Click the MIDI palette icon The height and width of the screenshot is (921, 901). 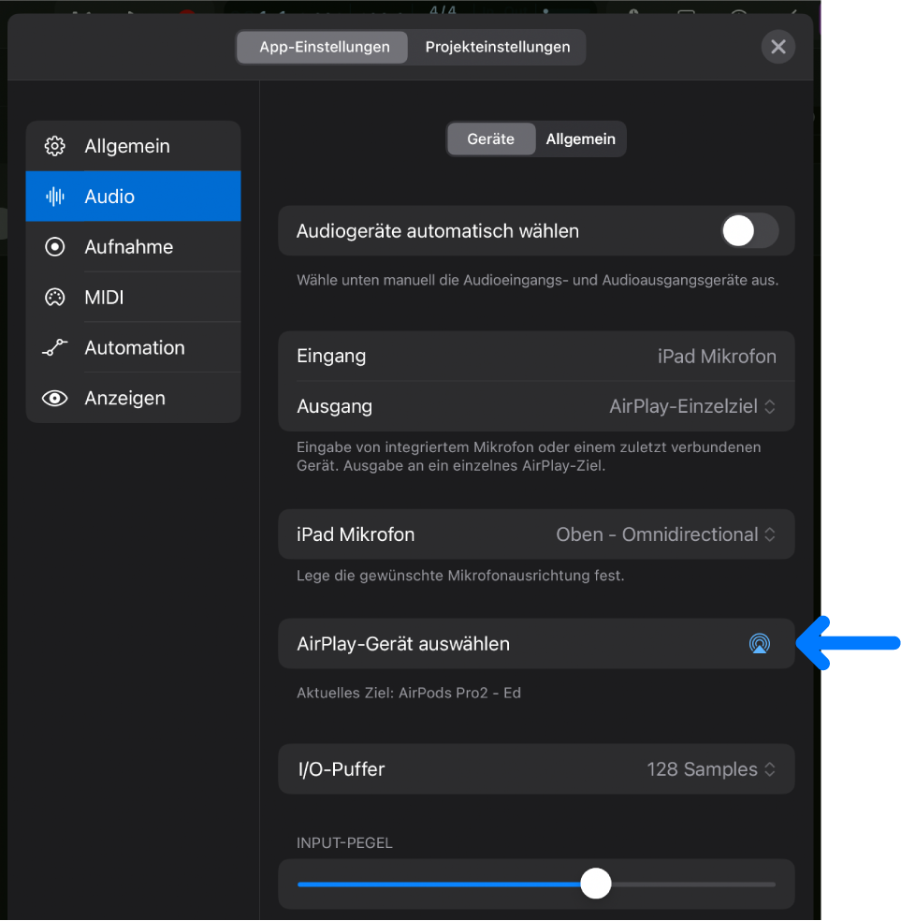click(55, 298)
